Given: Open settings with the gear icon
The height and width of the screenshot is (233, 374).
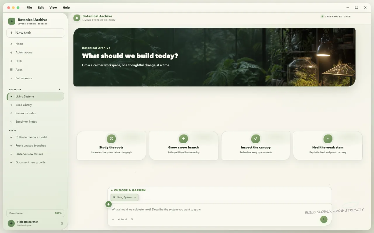Looking at the screenshot, I should [x=62, y=224].
